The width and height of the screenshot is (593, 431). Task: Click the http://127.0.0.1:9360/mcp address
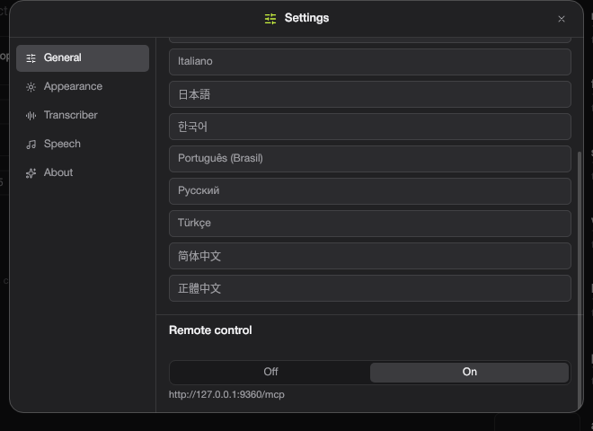tap(226, 395)
